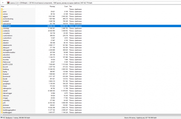Screen dimensions: 181x119
Task: Click the folder name fppkg
Action: click(x=5, y=72)
